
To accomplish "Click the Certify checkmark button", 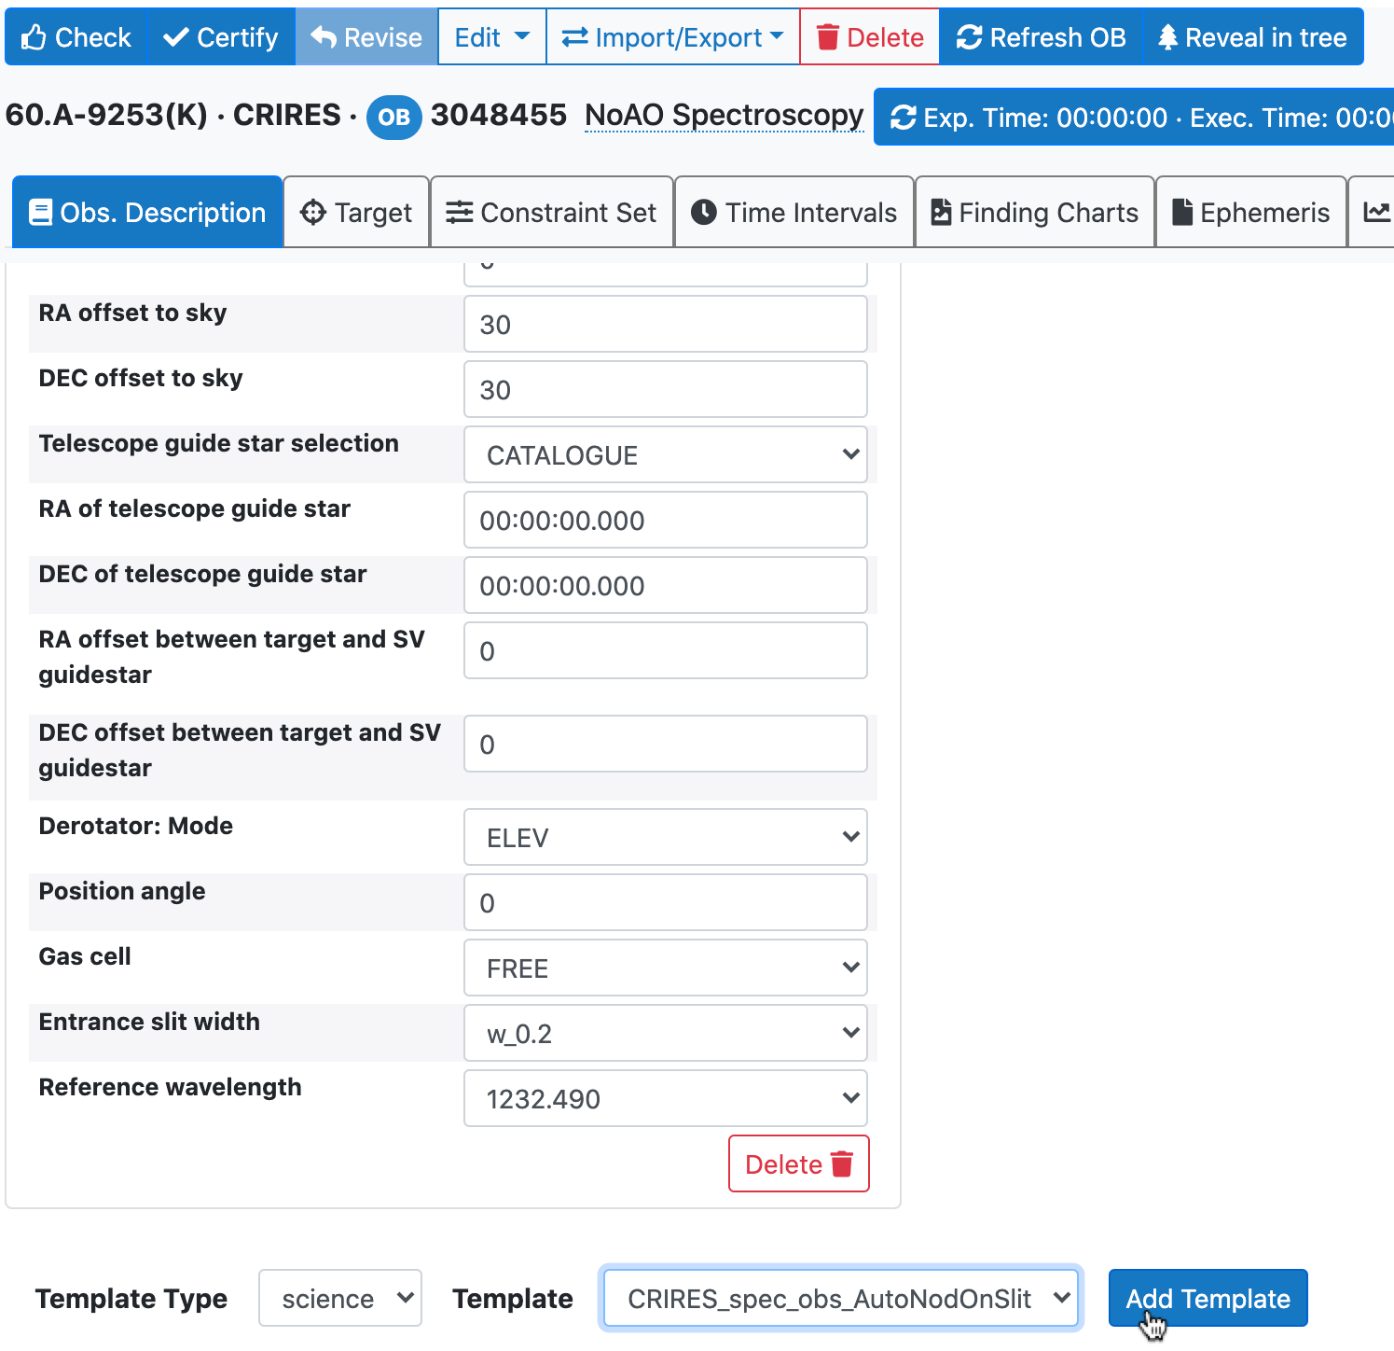I will point(221,37).
